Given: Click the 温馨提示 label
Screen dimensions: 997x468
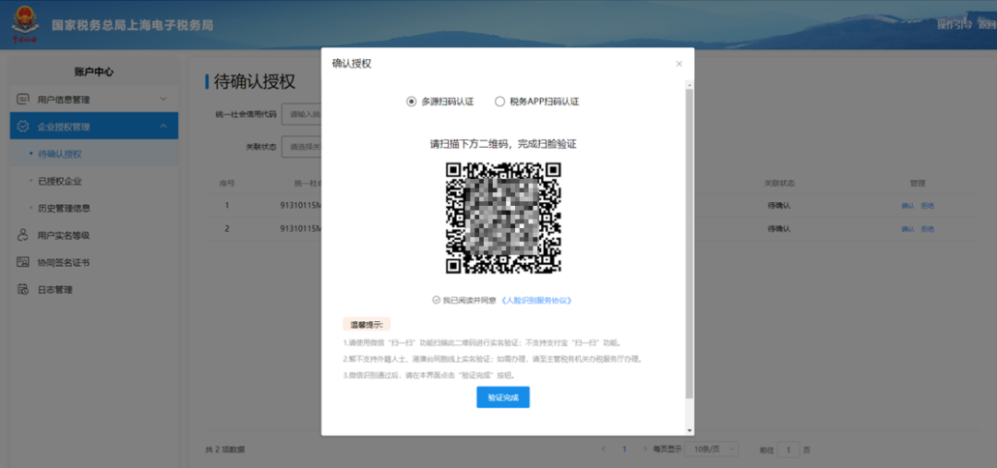Looking at the screenshot, I should (366, 324).
